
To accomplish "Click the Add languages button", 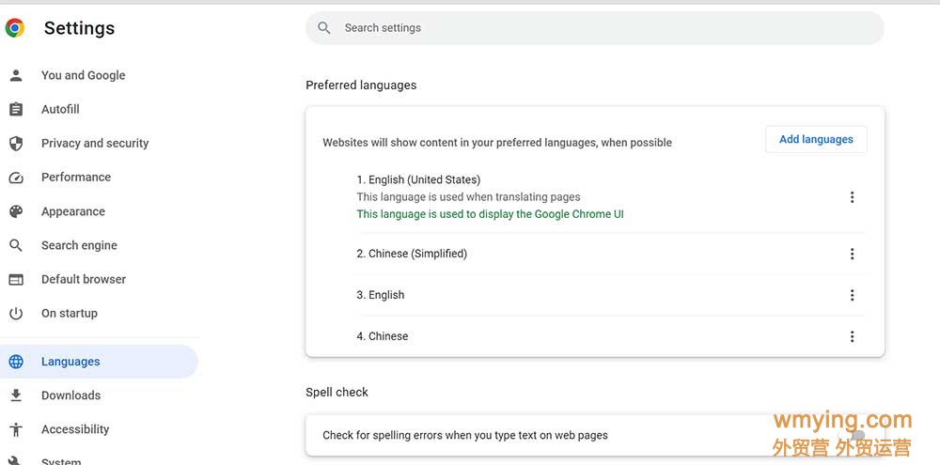I will click(x=816, y=140).
